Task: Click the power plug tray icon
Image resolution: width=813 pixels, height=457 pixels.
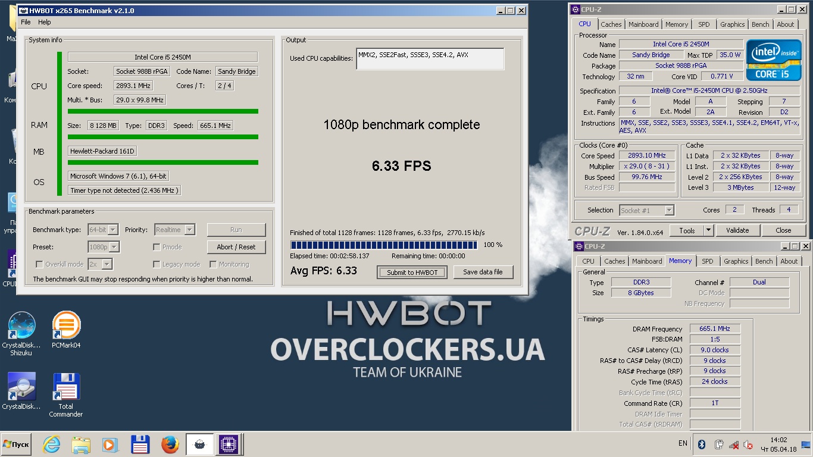Action: point(718,445)
